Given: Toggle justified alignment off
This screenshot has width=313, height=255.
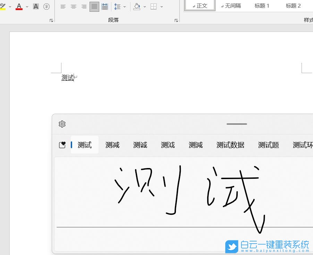Looking at the screenshot, I should point(94,6).
